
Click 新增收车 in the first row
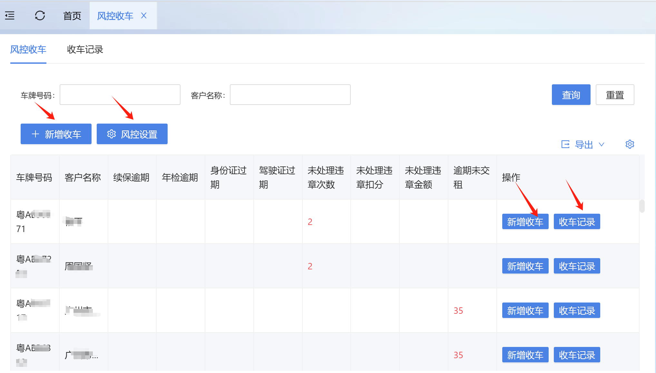(x=525, y=222)
